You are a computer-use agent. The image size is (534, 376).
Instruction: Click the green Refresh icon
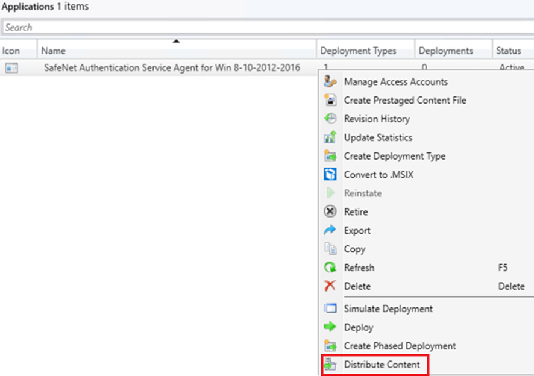[x=330, y=268]
